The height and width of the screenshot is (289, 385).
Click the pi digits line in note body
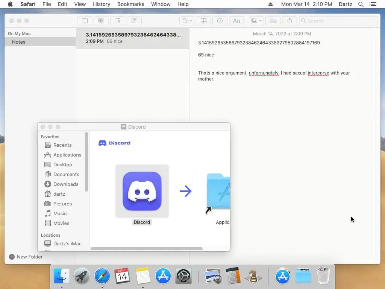(259, 43)
